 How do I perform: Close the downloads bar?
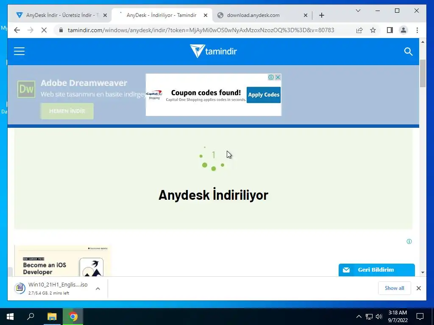[418, 288]
